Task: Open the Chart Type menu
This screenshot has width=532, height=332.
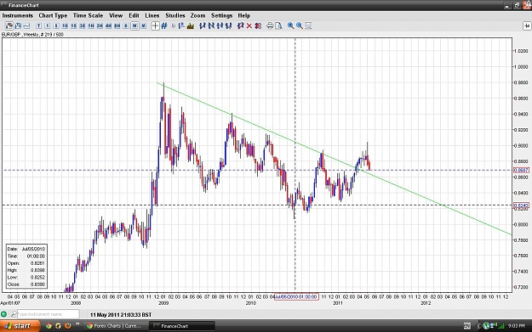Action: pyautogui.click(x=53, y=15)
